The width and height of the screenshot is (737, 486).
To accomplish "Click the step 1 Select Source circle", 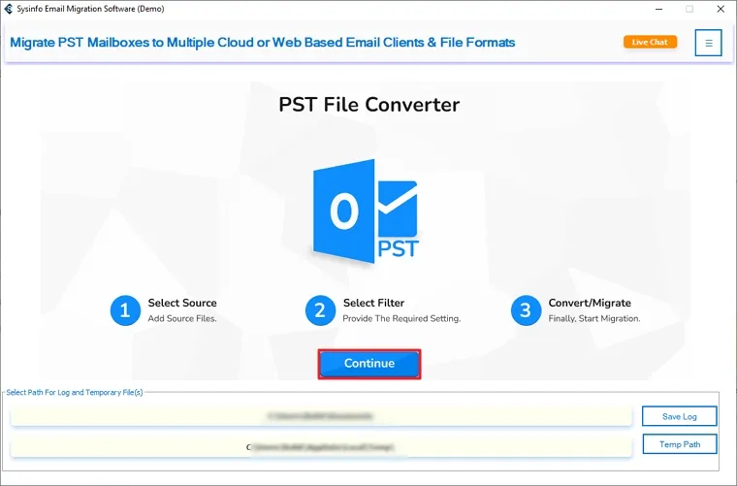I will pyautogui.click(x=125, y=310).
